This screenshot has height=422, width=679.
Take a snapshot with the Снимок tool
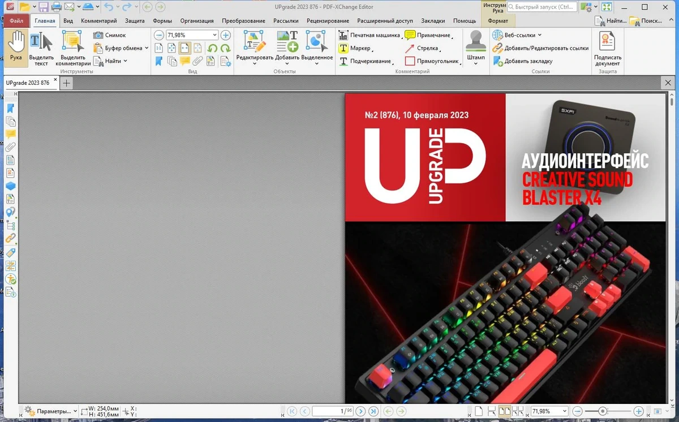point(110,35)
